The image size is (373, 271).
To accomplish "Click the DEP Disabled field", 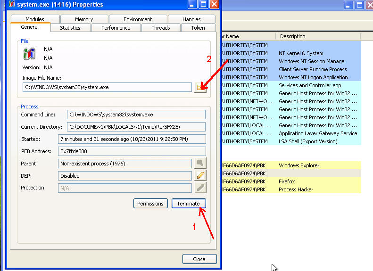I will pyautogui.click(x=125, y=176).
